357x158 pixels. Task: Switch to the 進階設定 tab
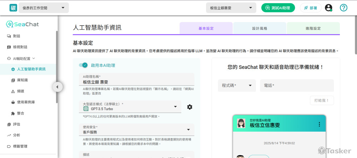click(313, 28)
